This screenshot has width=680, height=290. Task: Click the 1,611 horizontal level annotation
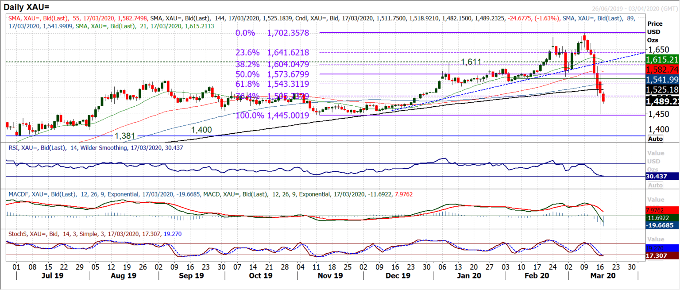tap(471, 62)
